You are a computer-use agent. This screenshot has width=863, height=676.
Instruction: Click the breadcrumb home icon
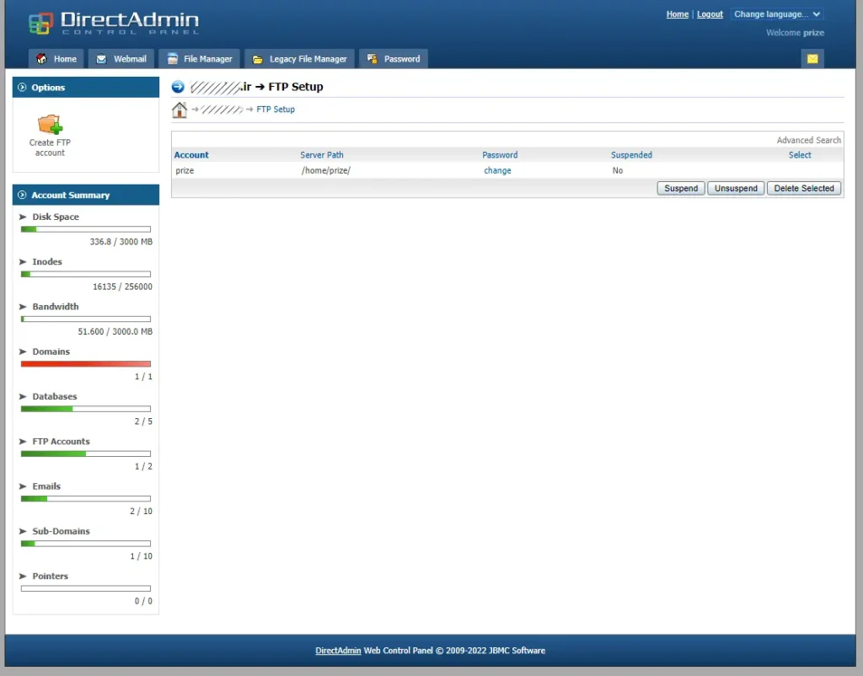tap(180, 109)
